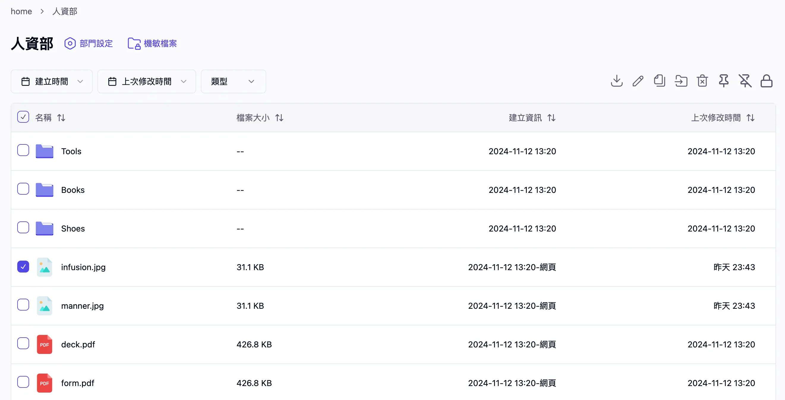Image resolution: width=785 pixels, height=400 pixels.
Task: Pin the selected file
Action: click(x=724, y=81)
